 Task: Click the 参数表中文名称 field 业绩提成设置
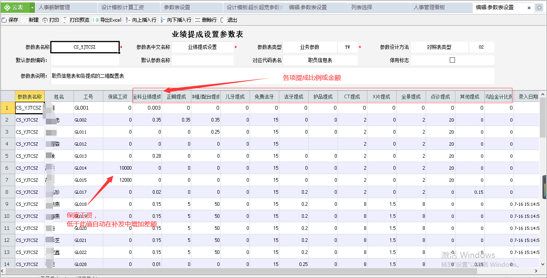(202, 47)
